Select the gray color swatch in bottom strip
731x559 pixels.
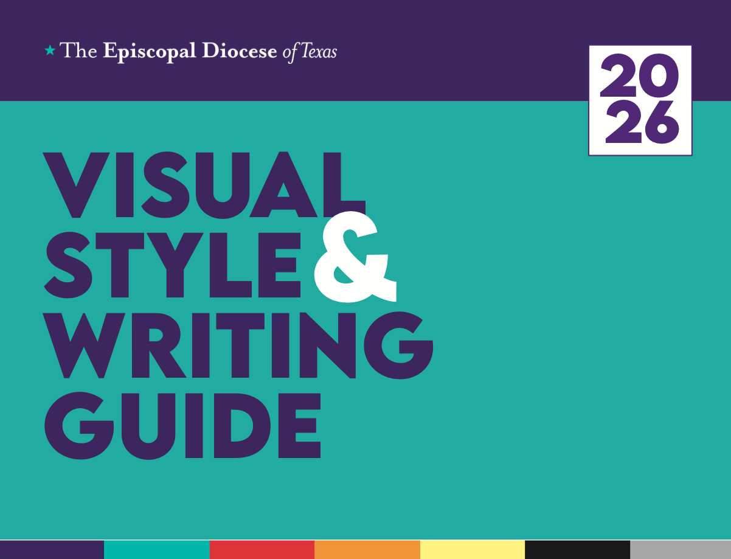tap(681, 549)
